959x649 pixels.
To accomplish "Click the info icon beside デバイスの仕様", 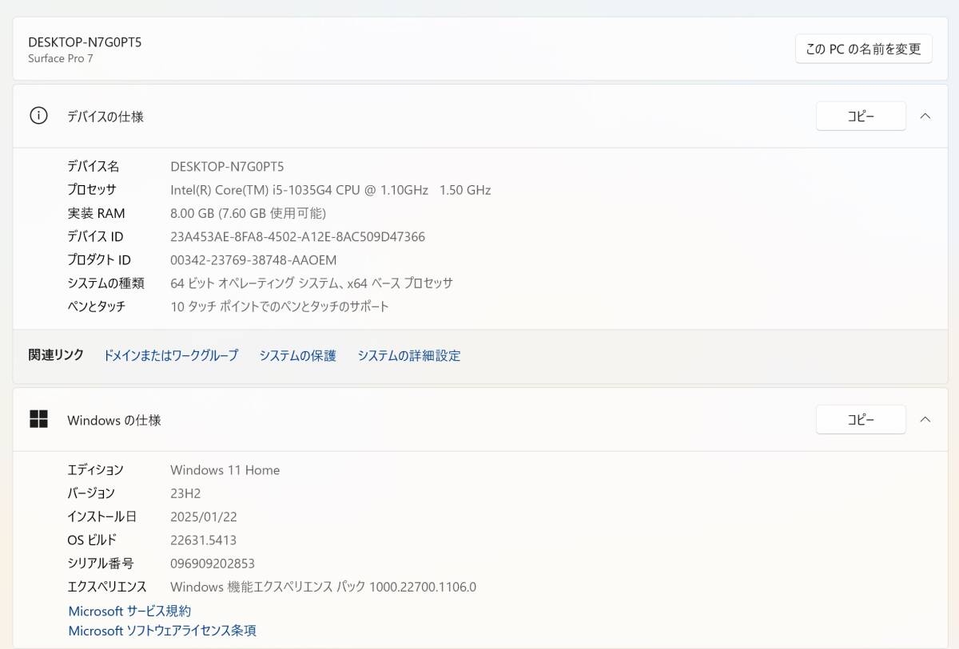I will 38,116.
